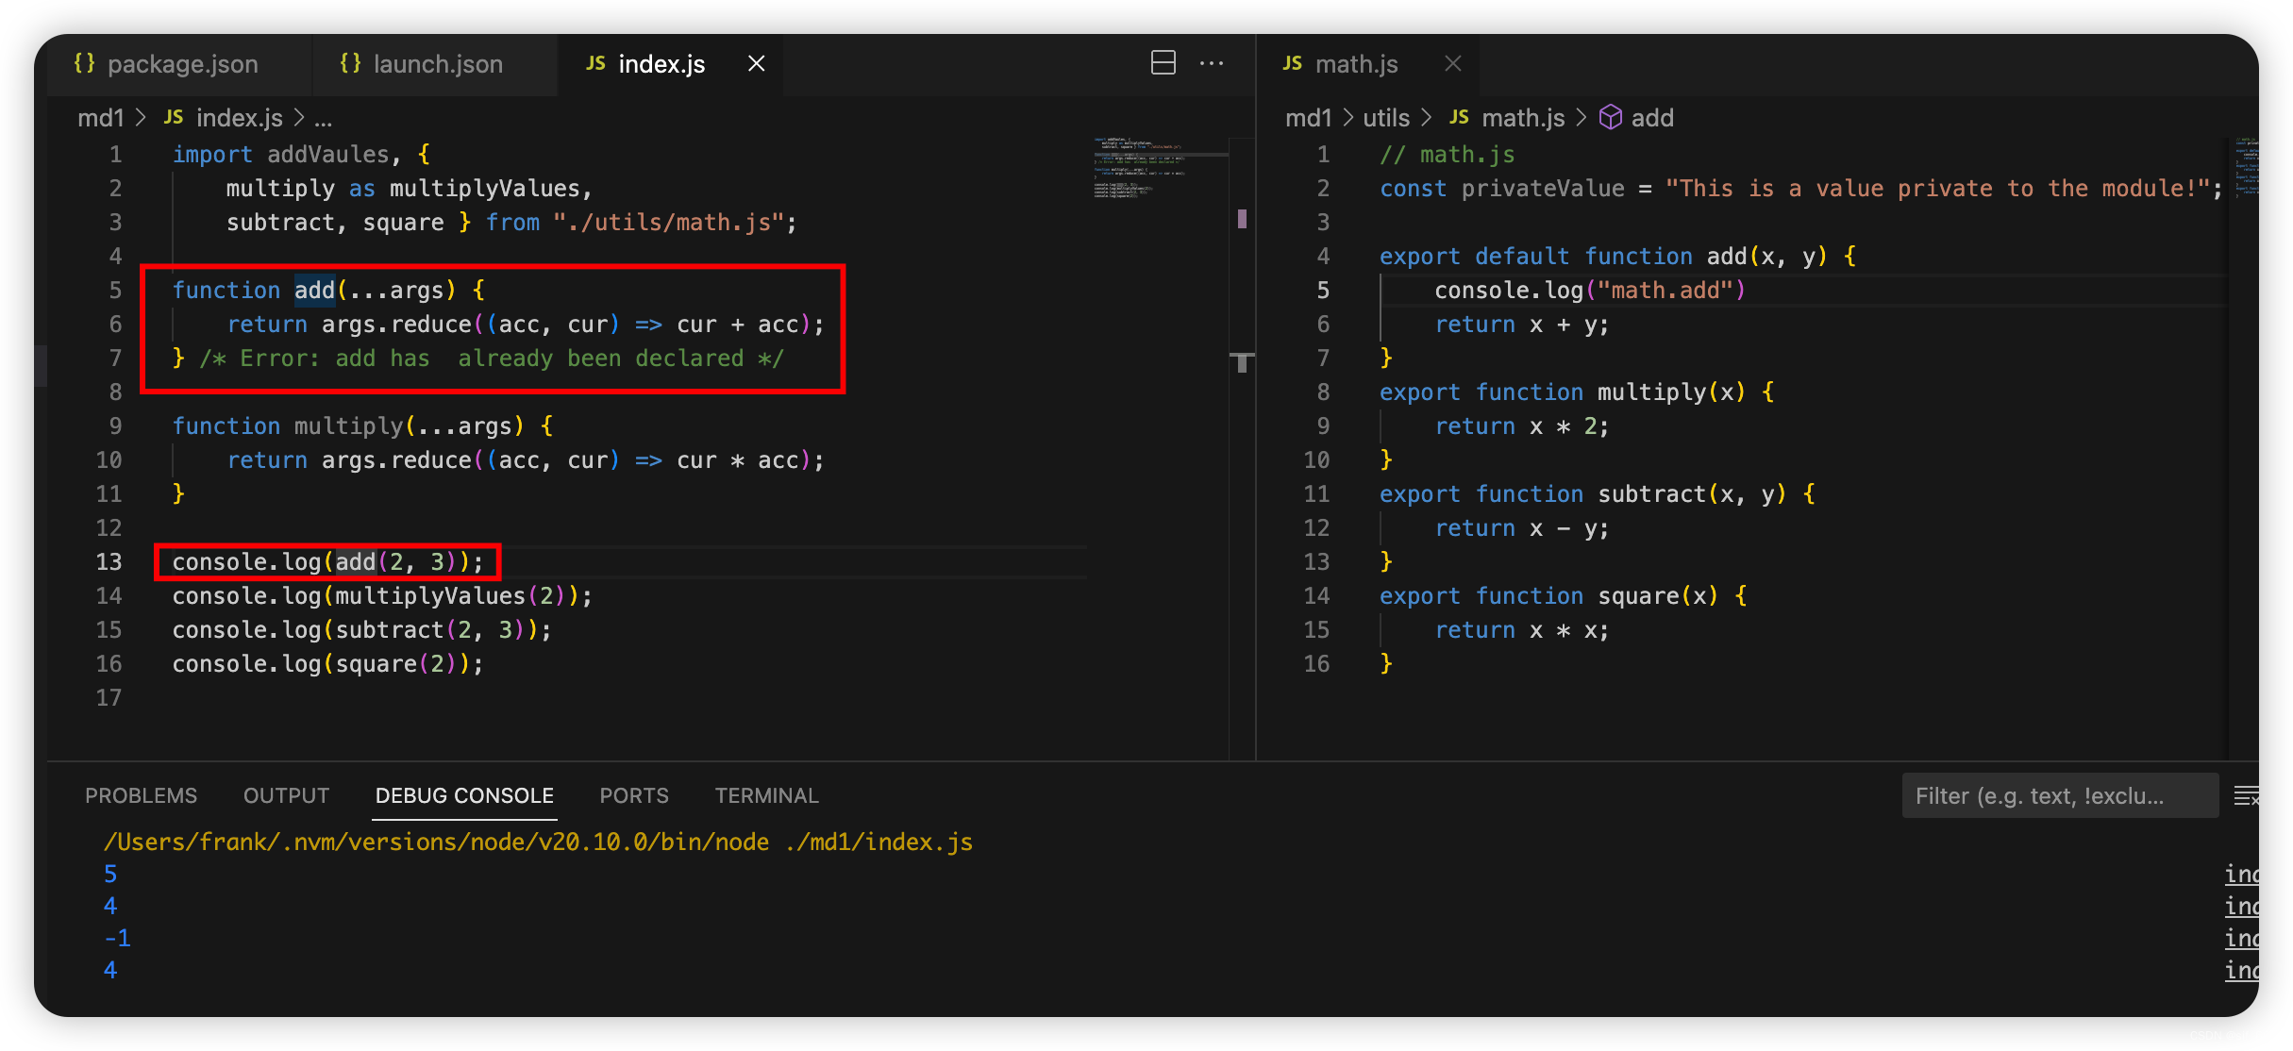Image resolution: width=2293 pixels, height=1051 pixels.
Task: Click the split editor layout icon
Action: (x=1163, y=63)
